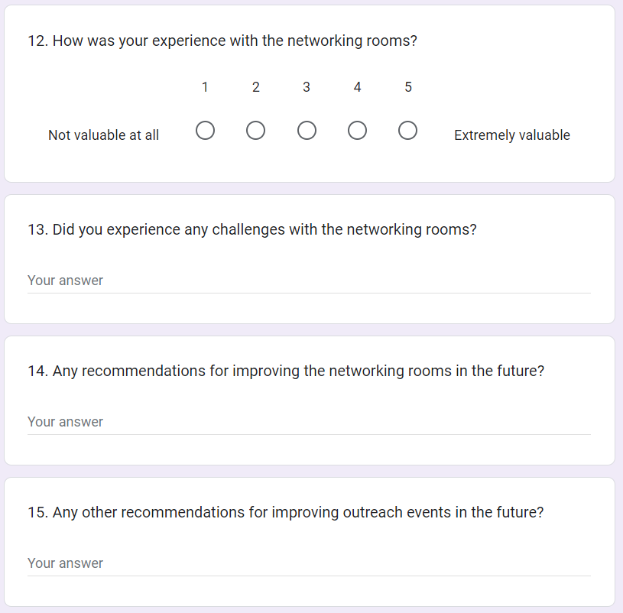623x613 pixels.
Task: Click the number 2 scale column header
Action: coord(255,87)
